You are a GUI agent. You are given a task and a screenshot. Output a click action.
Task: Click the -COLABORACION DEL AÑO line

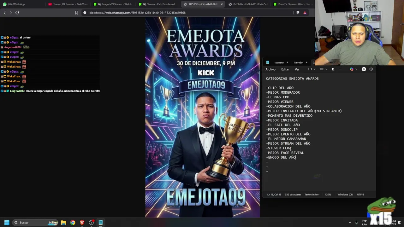[288, 106]
